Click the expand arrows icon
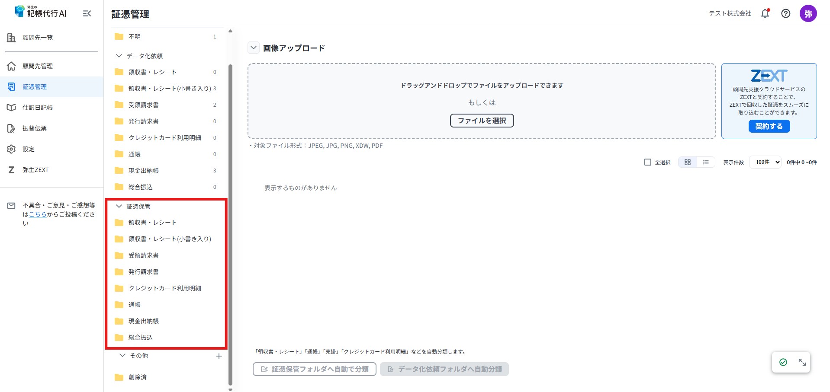Image resolution: width=830 pixels, height=392 pixels. click(802, 362)
